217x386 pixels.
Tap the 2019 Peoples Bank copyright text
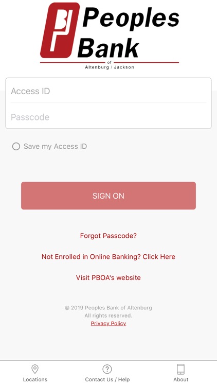tap(109, 308)
